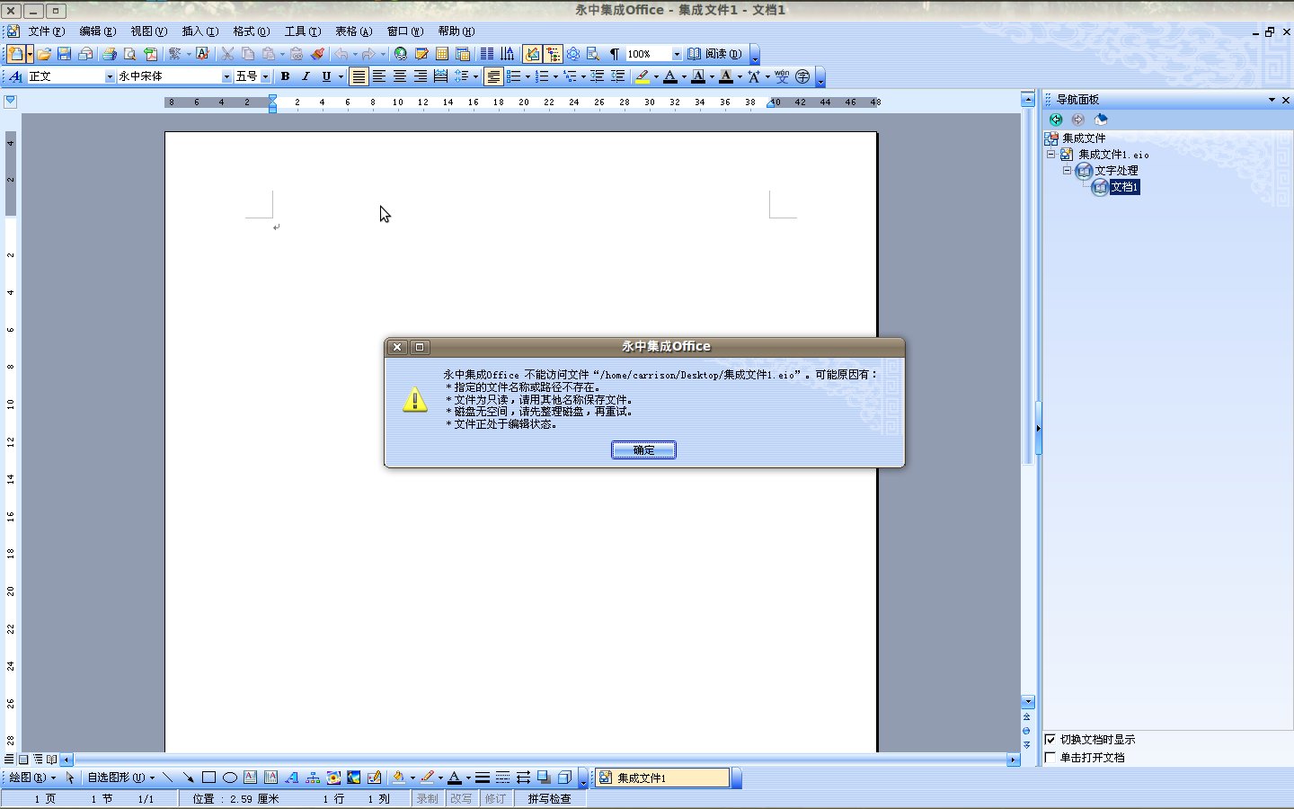The image size is (1294, 809).
Task: Open the 绘图 drawing menu
Action: point(31,778)
